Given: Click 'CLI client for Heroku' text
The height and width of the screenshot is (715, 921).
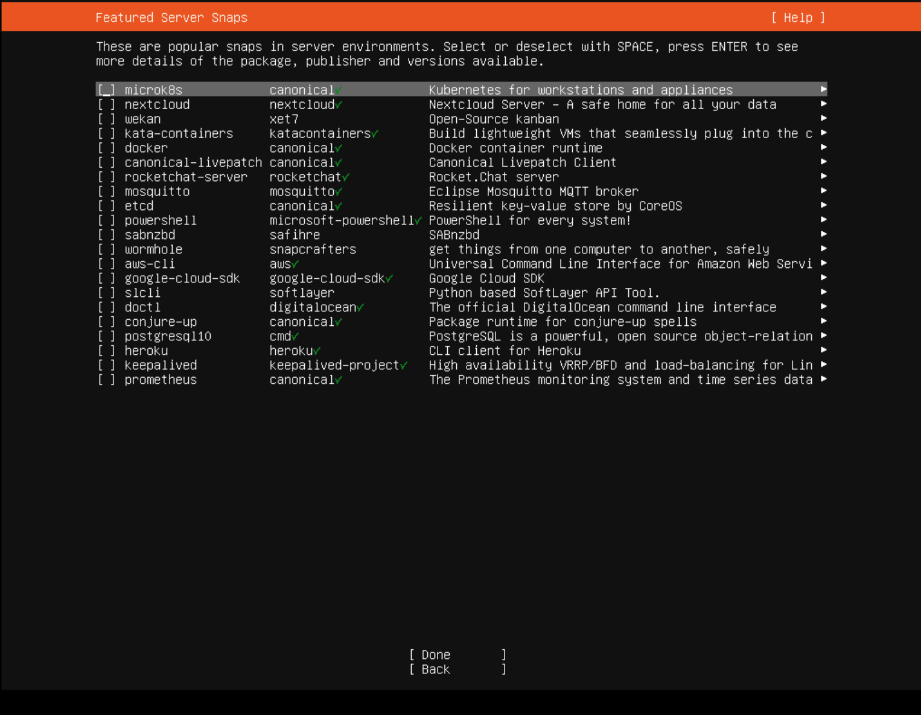Looking at the screenshot, I should [x=505, y=351].
